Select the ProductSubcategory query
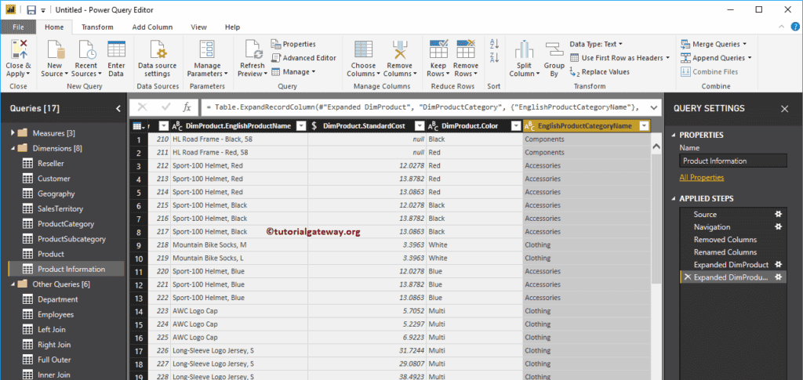803x380 pixels. (71, 239)
